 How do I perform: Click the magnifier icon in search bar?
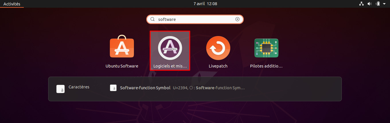coord(153,19)
